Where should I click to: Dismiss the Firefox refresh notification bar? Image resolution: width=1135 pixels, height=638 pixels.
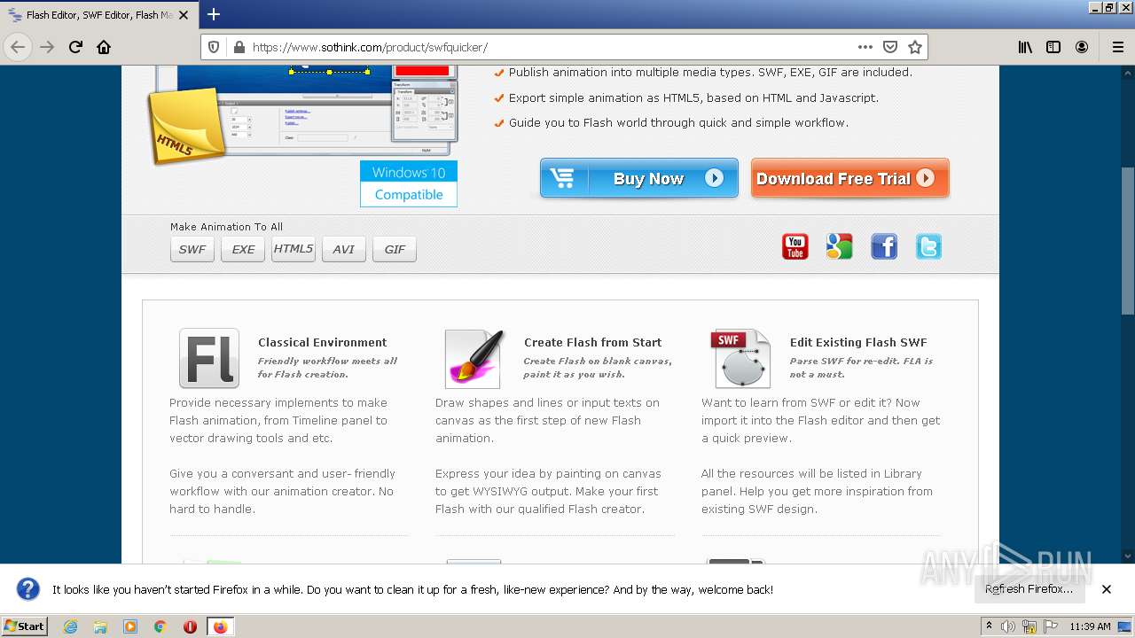(1107, 589)
